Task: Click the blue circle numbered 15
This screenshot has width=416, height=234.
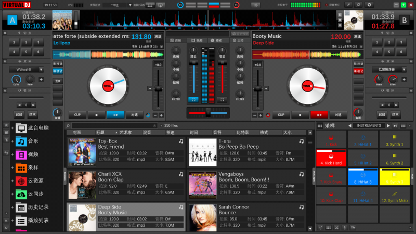Action: point(180,5)
